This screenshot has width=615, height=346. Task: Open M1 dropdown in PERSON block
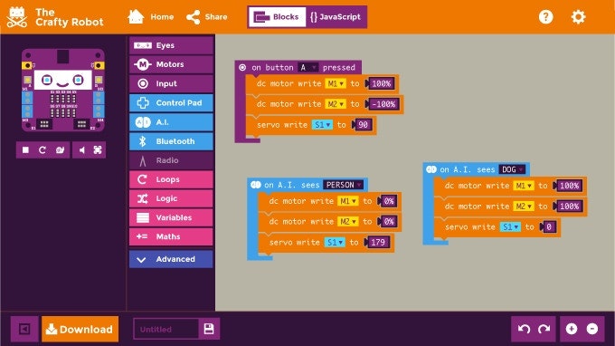click(x=348, y=201)
